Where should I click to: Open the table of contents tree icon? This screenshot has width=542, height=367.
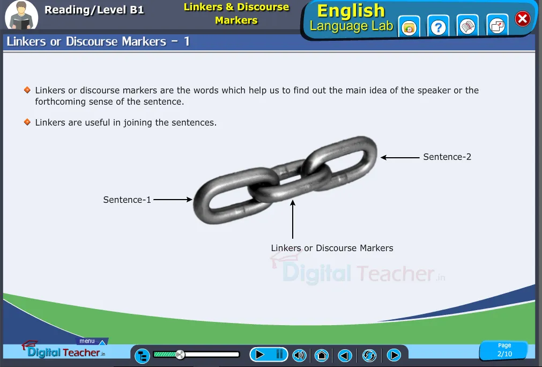pyautogui.click(x=142, y=356)
